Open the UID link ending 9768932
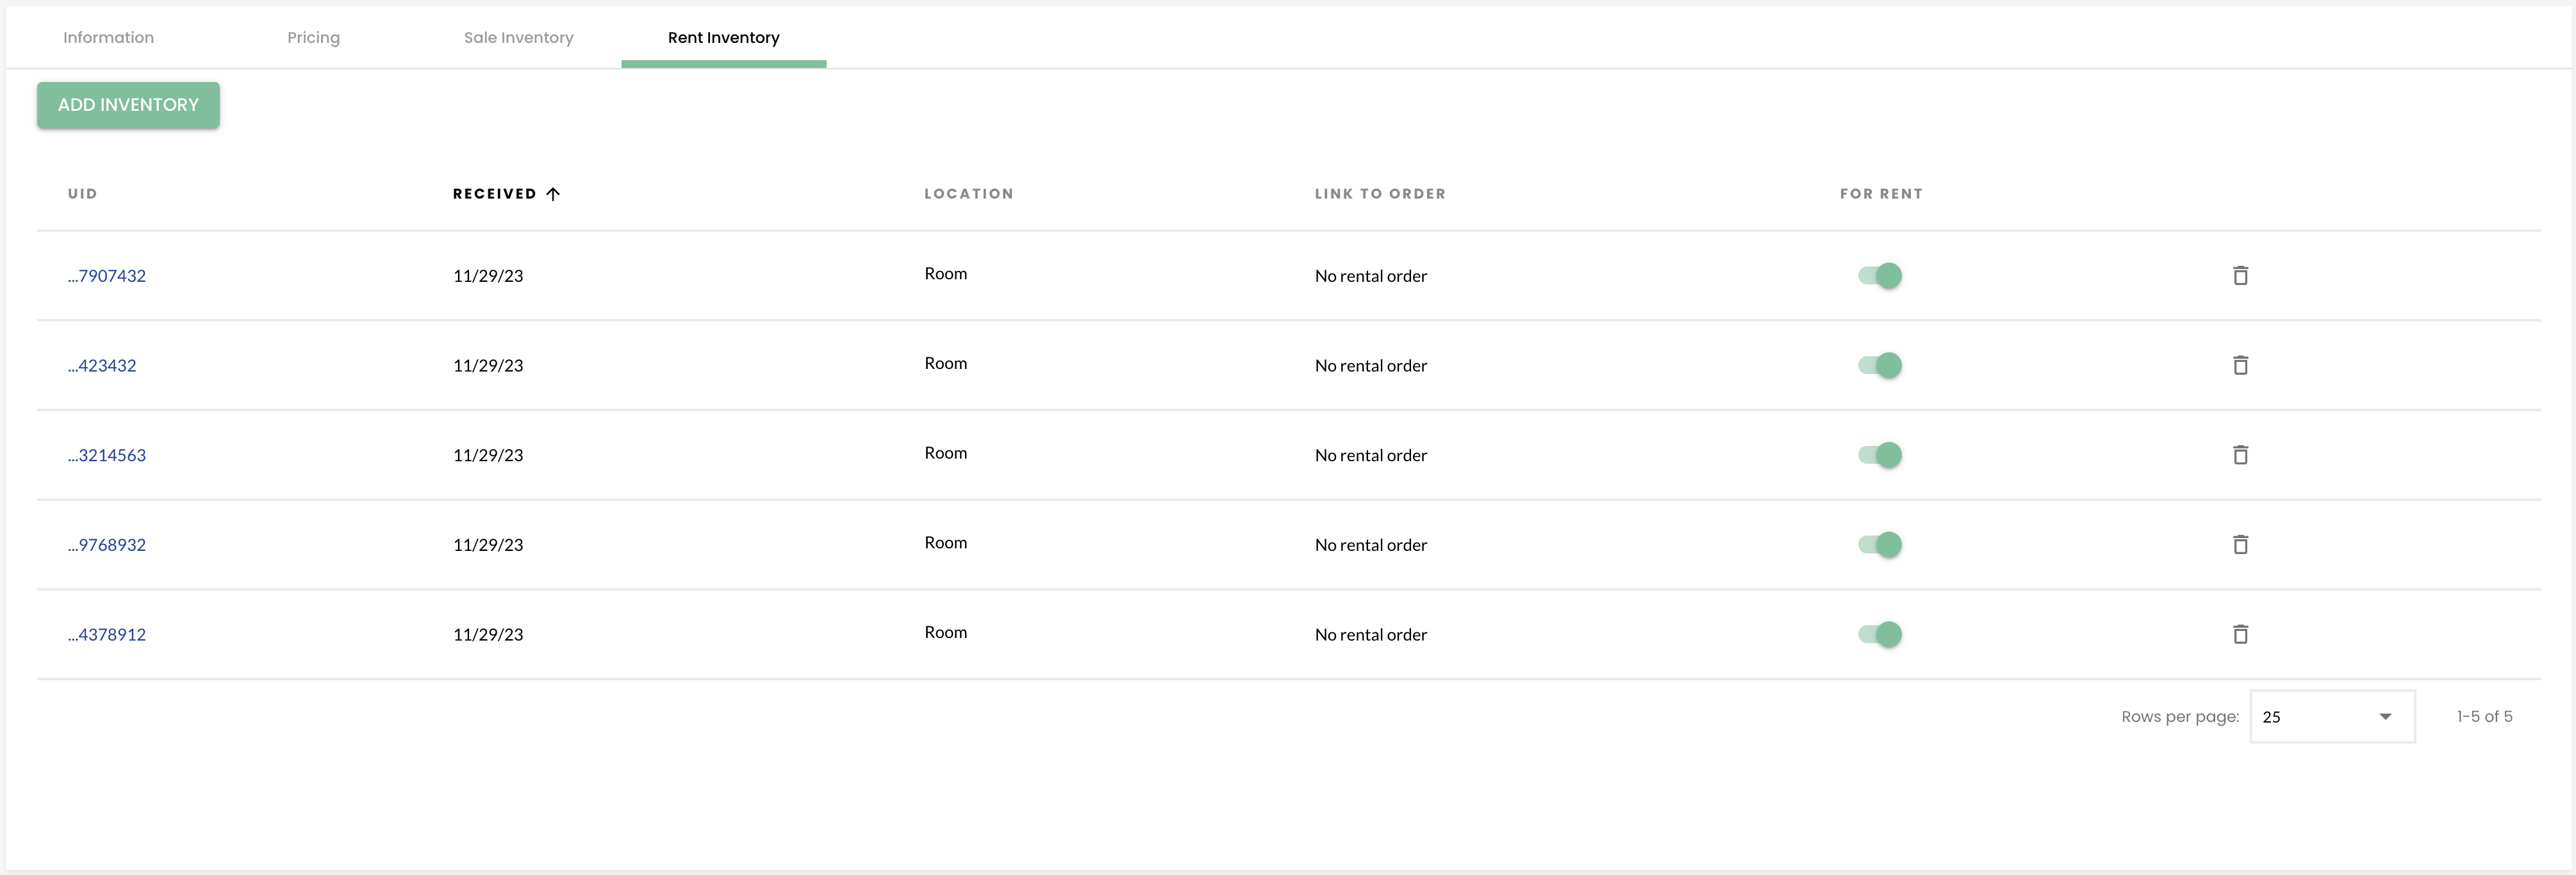This screenshot has height=875, width=2576. [106, 545]
